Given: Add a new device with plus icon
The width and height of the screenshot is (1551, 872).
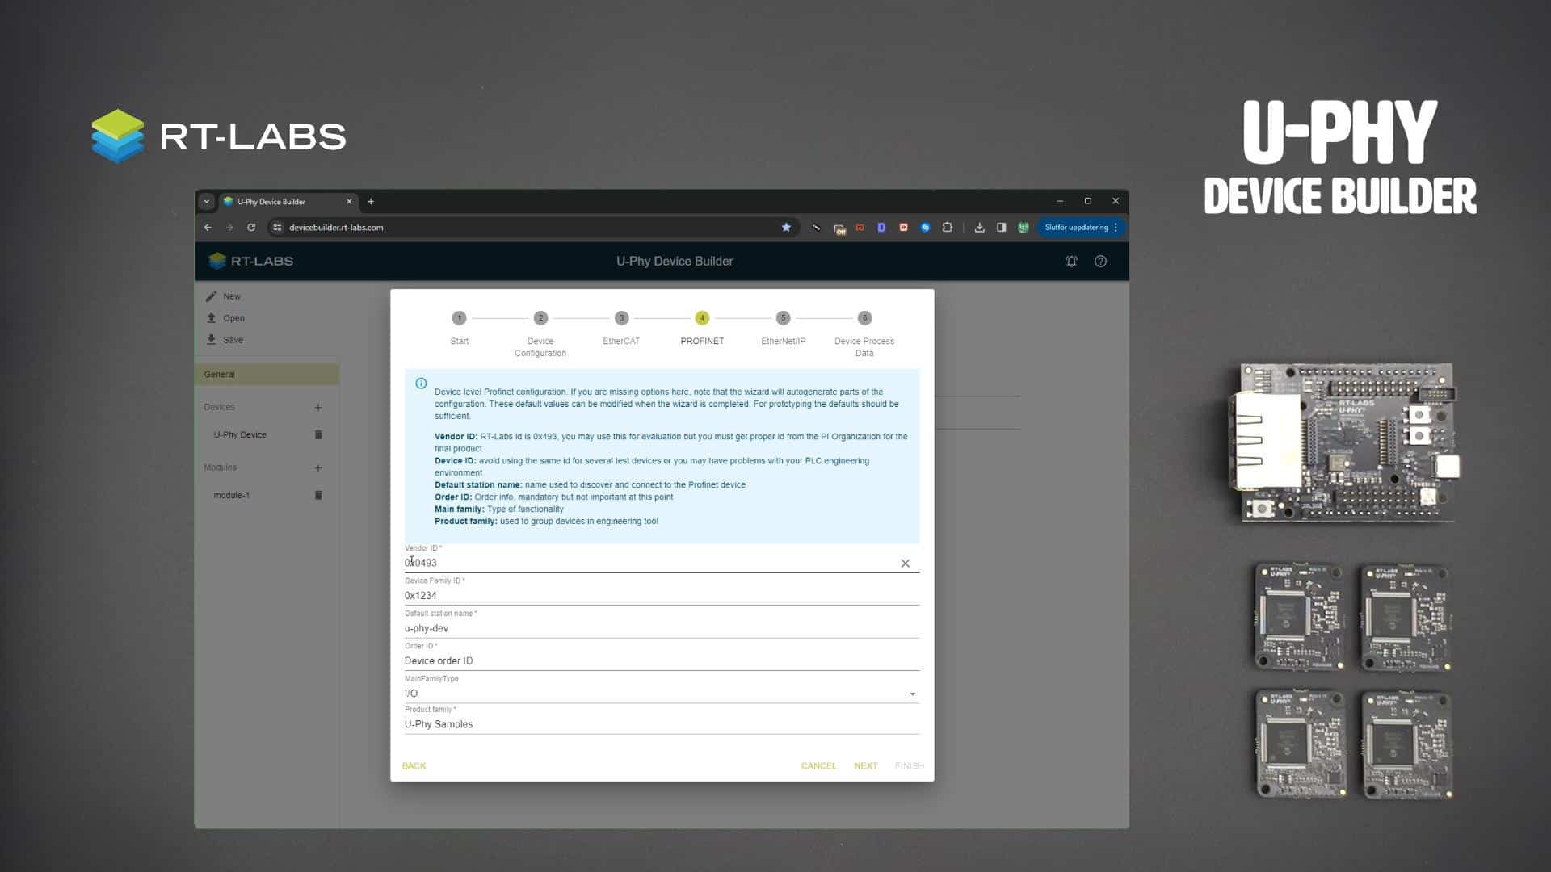Looking at the screenshot, I should (x=318, y=408).
